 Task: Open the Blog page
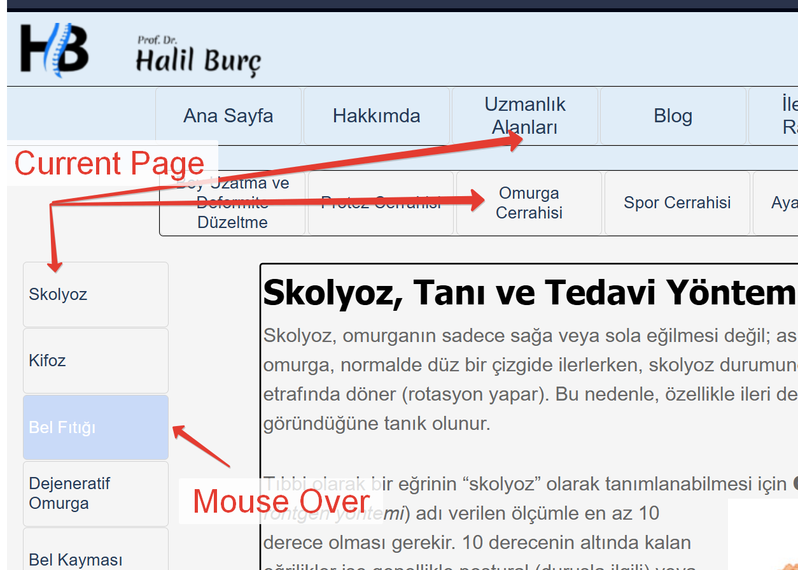(x=673, y=116)
